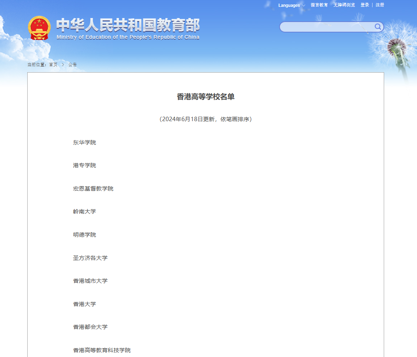The image size is (417, 357).
Task: Select the update note (2024年6月18日更新)
Action: [205, 119]
